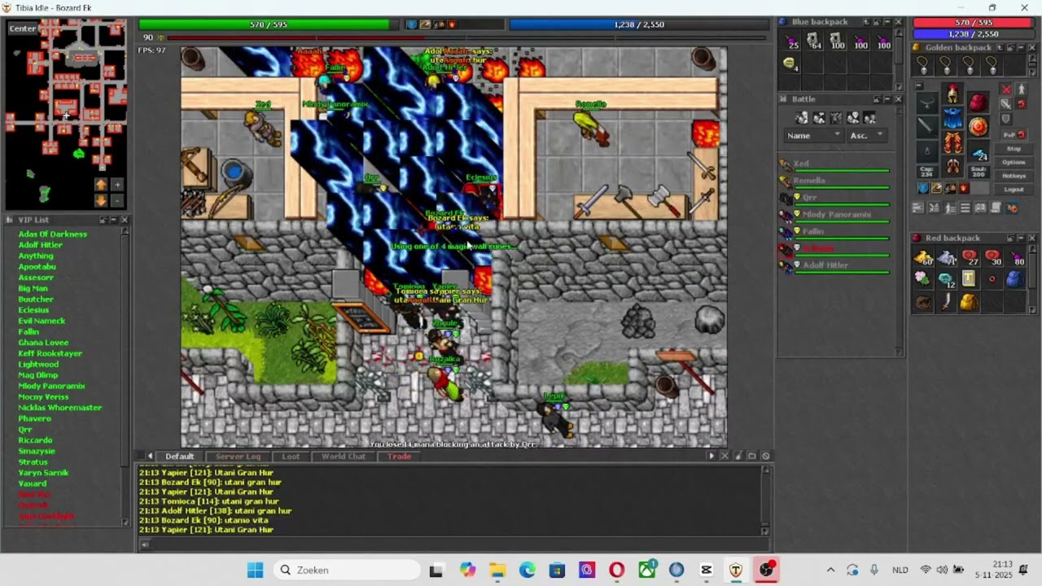
Task: Toggle the stand-while-fighting mode icon
Action: click(x=1022, y=89)
